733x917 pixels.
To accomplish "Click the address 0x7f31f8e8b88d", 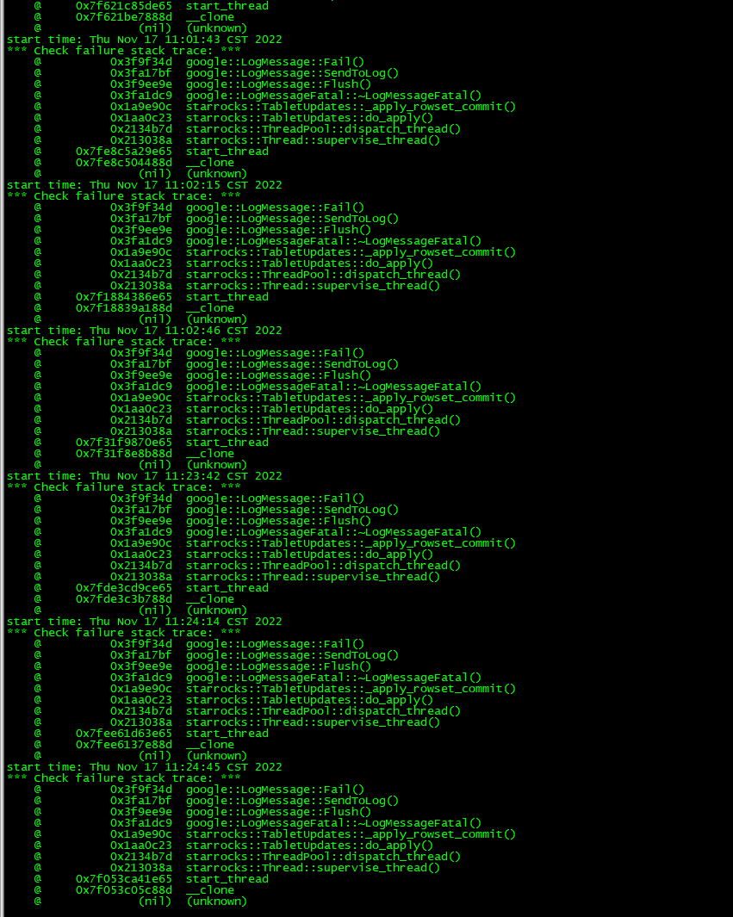I will 124,454.
